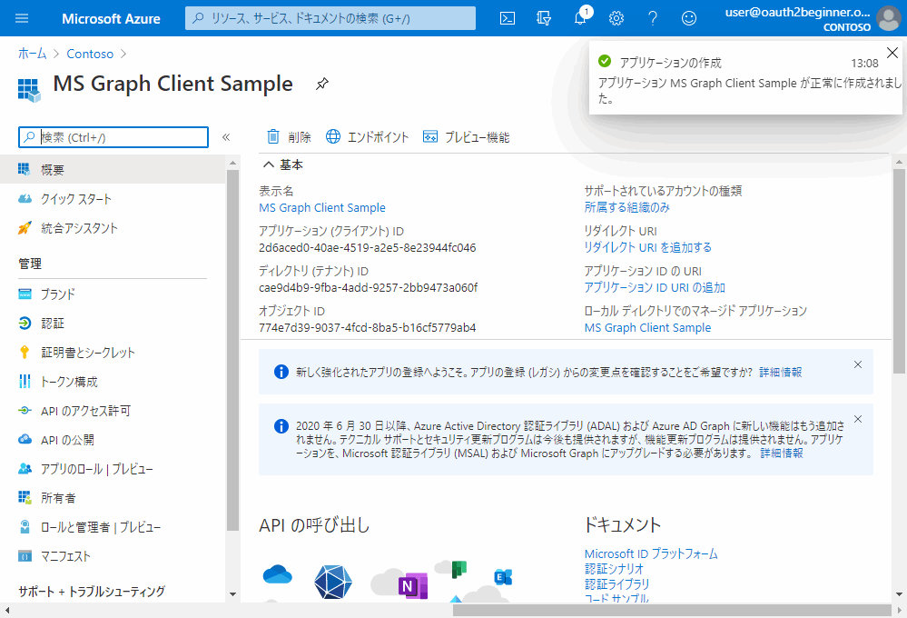This screenshot has width=907, height=618.
Task: Click the OneDrive cloud icon in API section
Action: click(277, 574)
